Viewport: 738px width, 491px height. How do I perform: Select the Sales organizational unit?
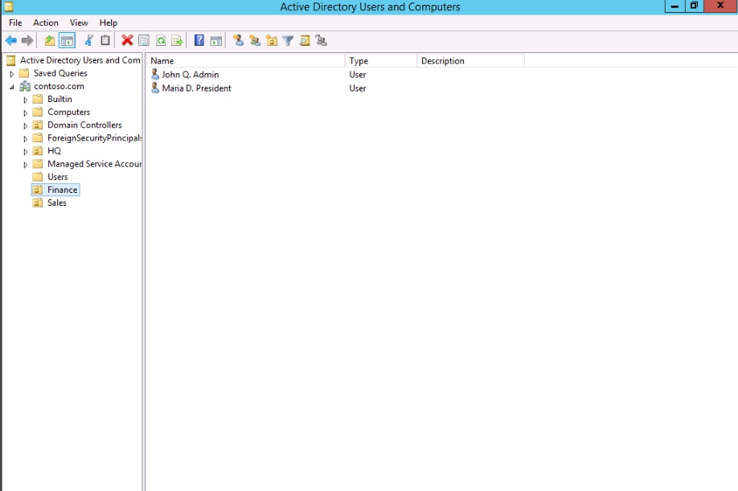[57, 203]
